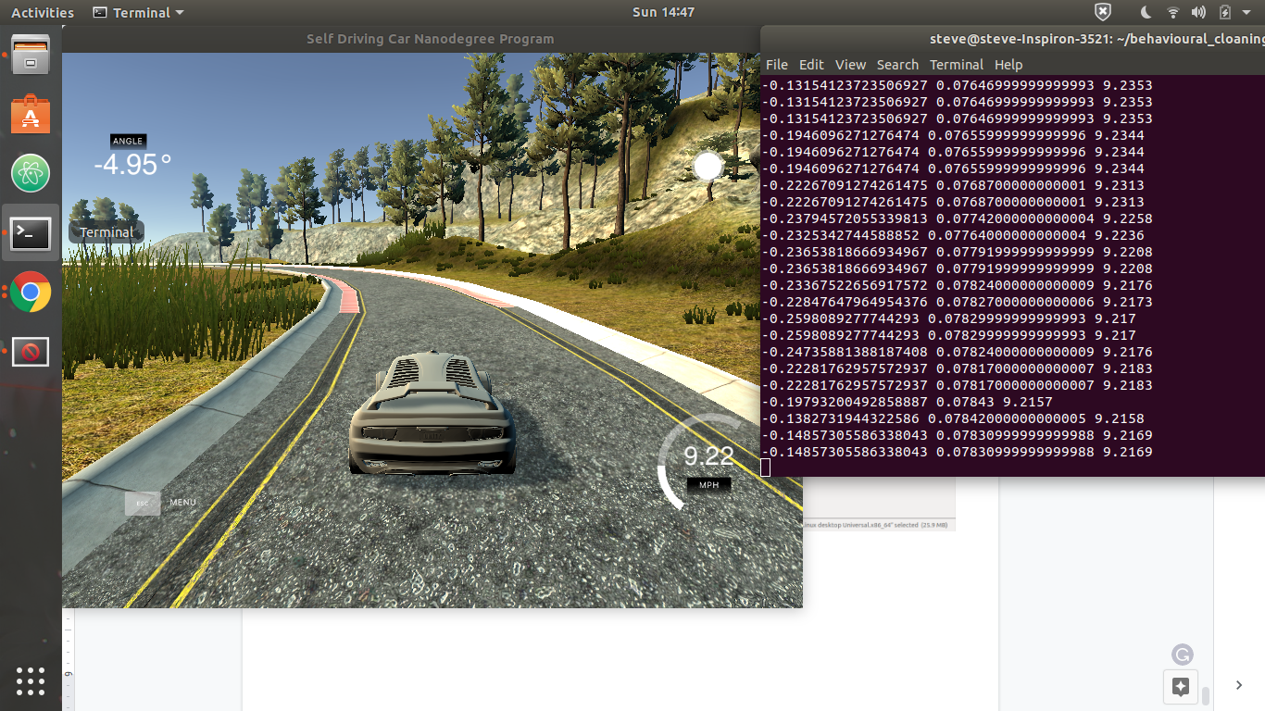Viewport: 1265px width, 711px height.
Task: Click the -4.95° steering angle readout
Action: (132, 165)
